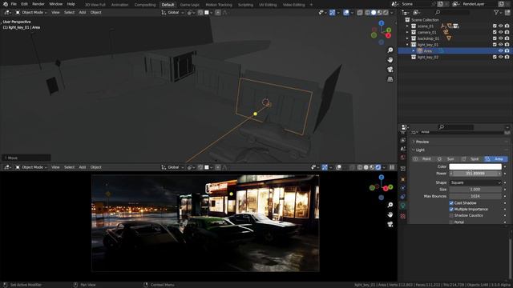Viewport: 513px width, 288px height.
Task: Set light type to Point
Action: pyautogui.click(x=423, y=159)
